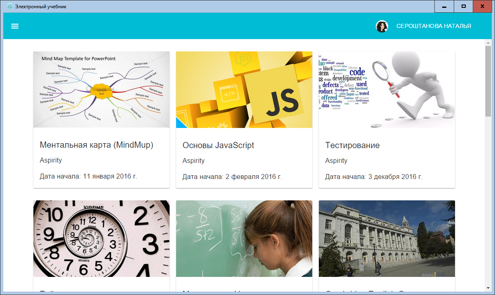Image resolution: width=495 pixels, height=295 pixels.
Task: Open the Сероштанова Наталья profile button
Action: point(434,26)
